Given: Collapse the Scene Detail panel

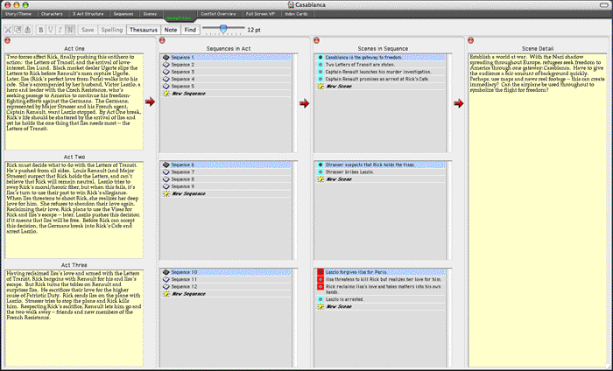Looking at the screenshot, I should pyautogui.click(x=470, y=40).
